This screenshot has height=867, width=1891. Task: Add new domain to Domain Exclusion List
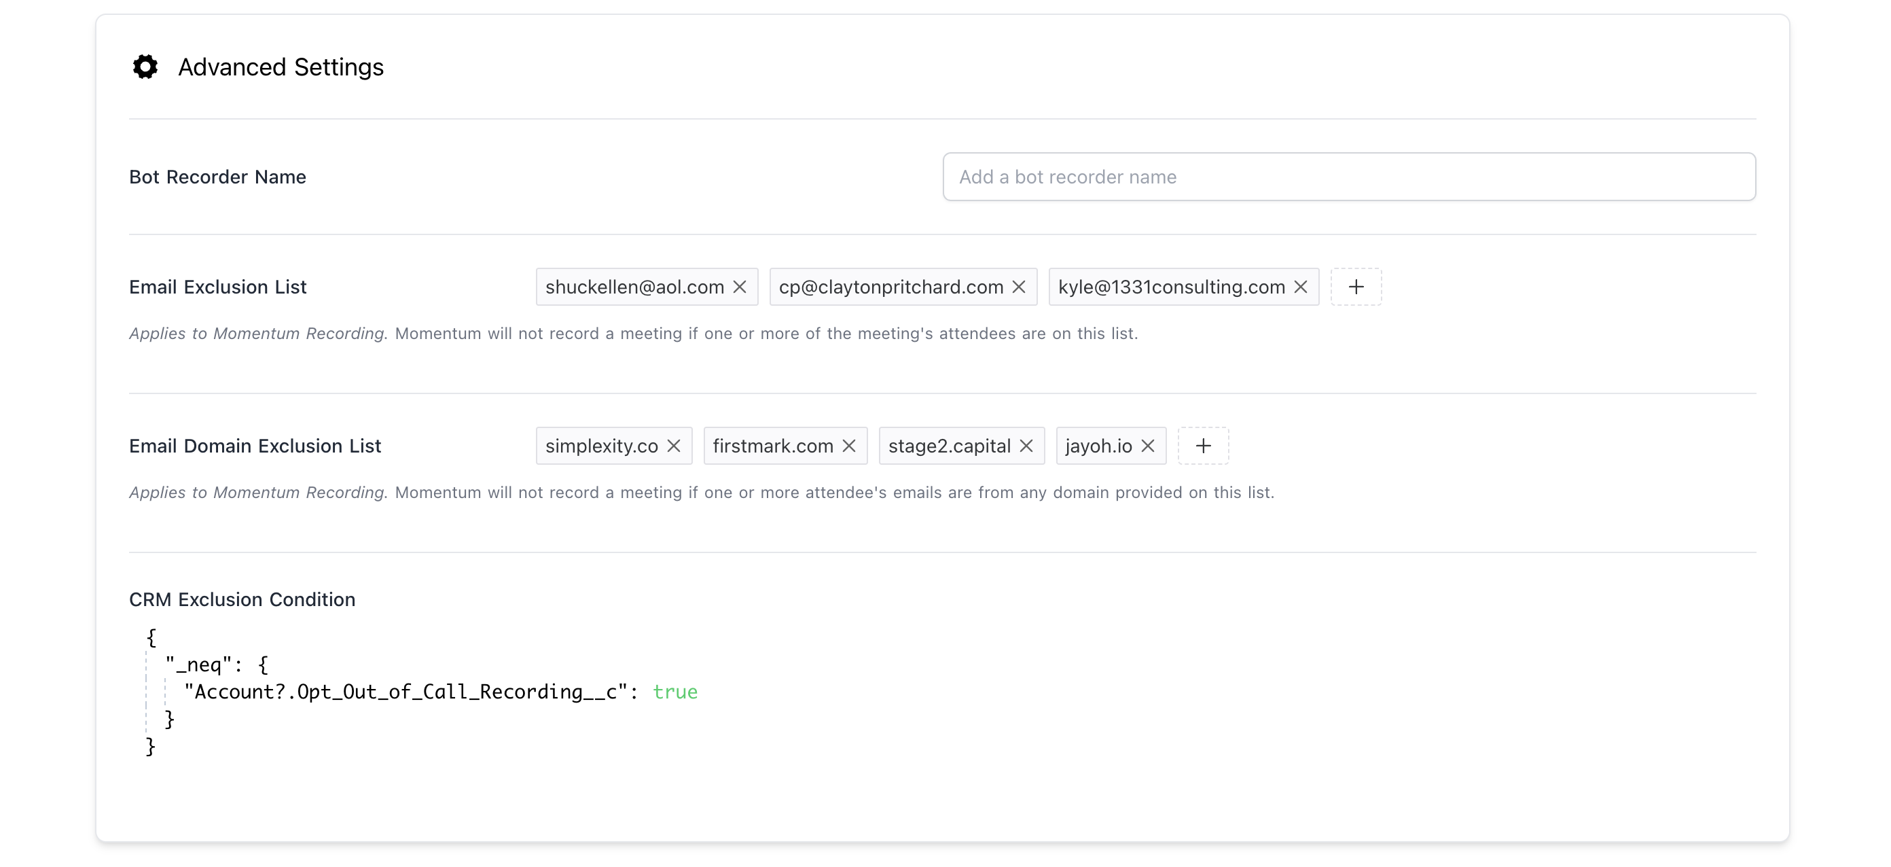[1203, 446]
